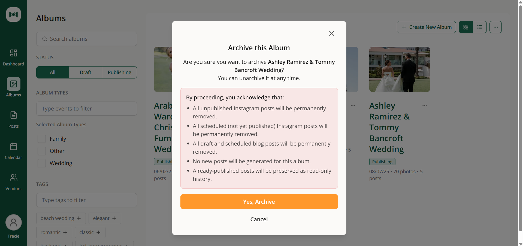Select the Draft status tab

coord(85,72)
